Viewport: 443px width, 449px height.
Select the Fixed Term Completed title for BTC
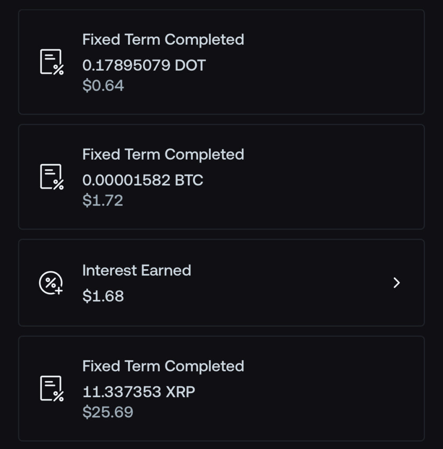tap(163, 154)
